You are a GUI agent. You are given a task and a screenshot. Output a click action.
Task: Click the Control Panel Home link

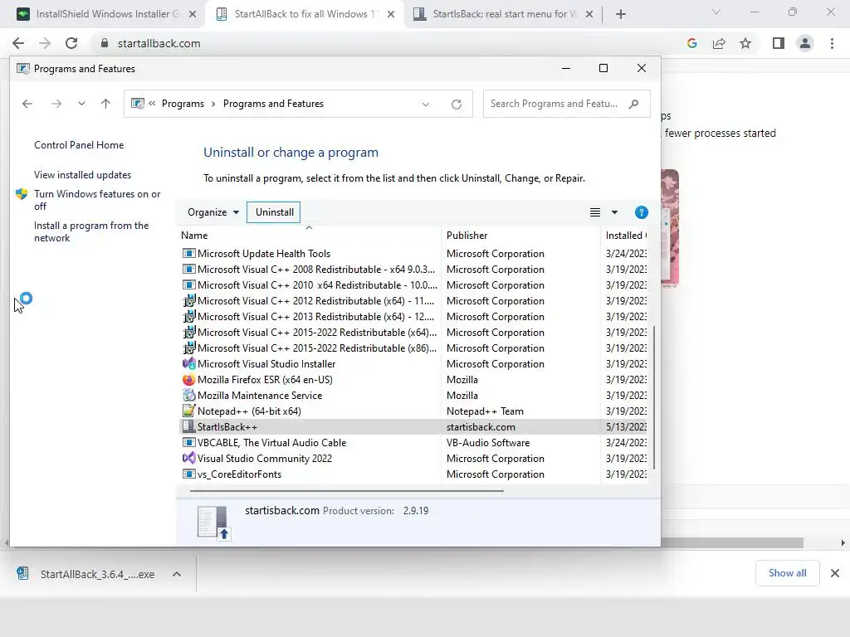79,145
